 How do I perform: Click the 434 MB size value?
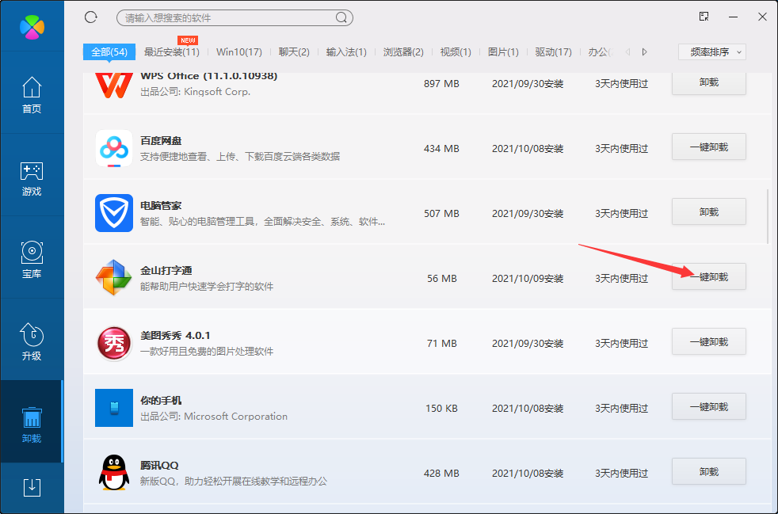pyautogui.click(x=441, y=148)
